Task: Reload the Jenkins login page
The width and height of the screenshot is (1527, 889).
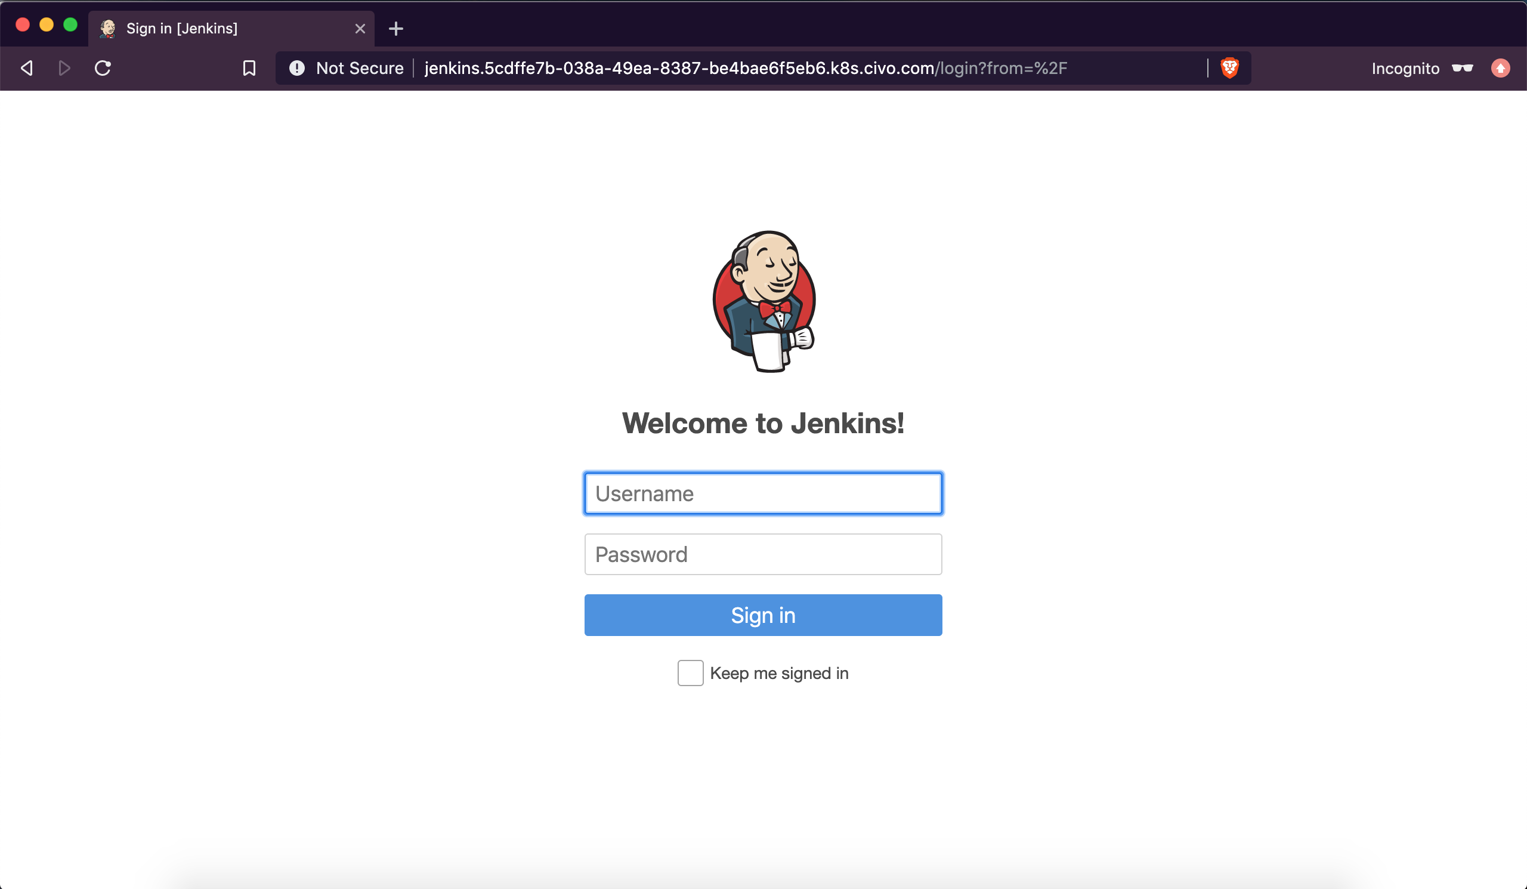Action: pyautogui.click(x=103, y=68)
